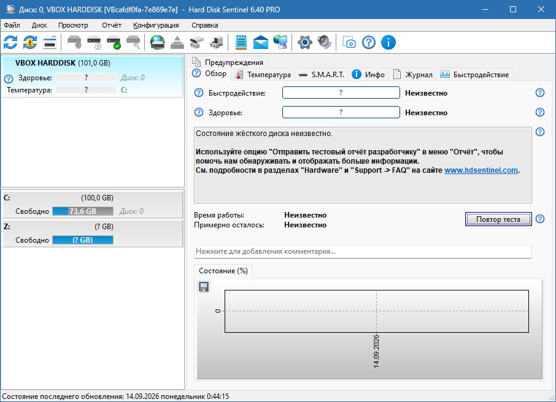Click refresh icon with yellow warning sign

click(30, 42)
